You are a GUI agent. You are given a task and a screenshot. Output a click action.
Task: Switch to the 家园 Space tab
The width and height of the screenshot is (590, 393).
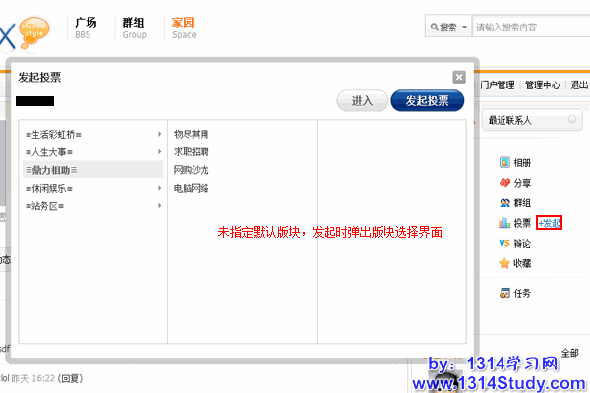(x=183, y=27)
